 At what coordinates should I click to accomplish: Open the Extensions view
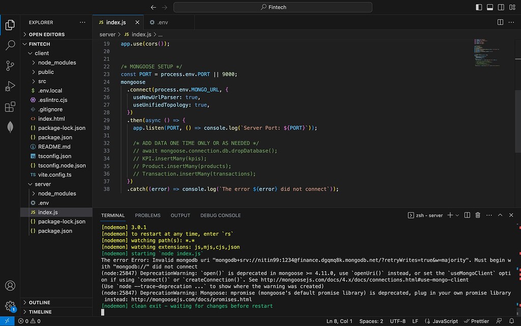(x=10, y=107)
